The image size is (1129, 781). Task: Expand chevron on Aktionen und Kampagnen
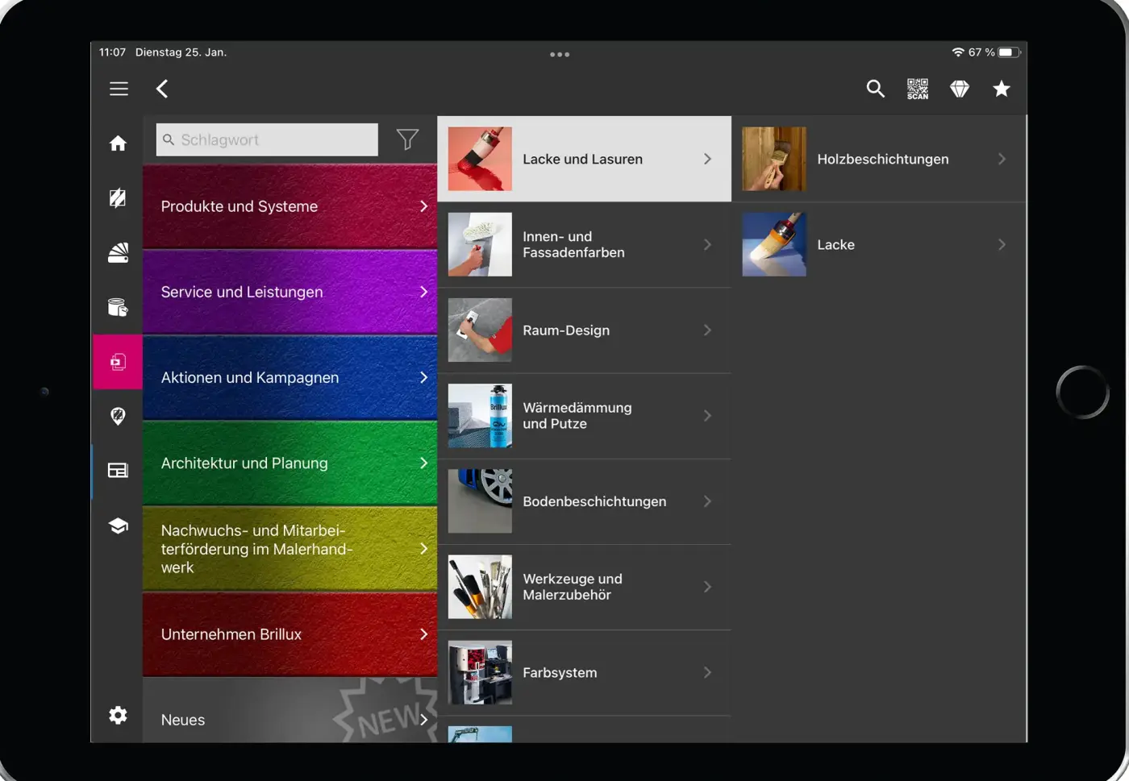(x=423, y=377)
